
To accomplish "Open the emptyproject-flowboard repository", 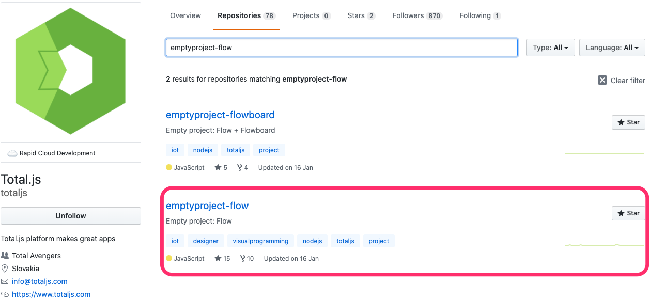I will (220, 115).
